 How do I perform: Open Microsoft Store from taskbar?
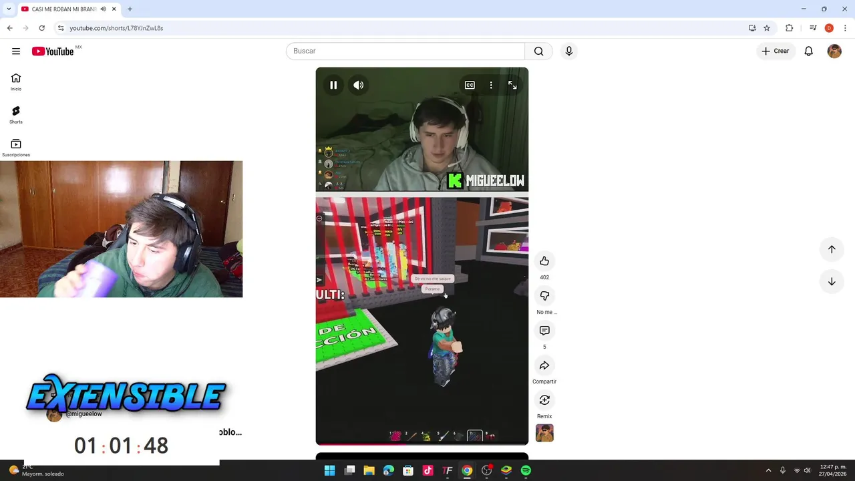click(x=408, y=470)
